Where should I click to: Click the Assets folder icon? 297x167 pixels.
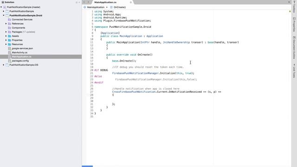click(9, 36)
